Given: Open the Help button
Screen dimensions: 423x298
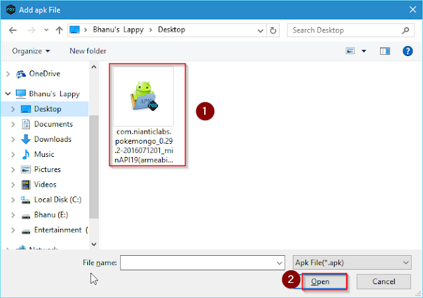Looking at the screenshot, I should coord(408,51).
